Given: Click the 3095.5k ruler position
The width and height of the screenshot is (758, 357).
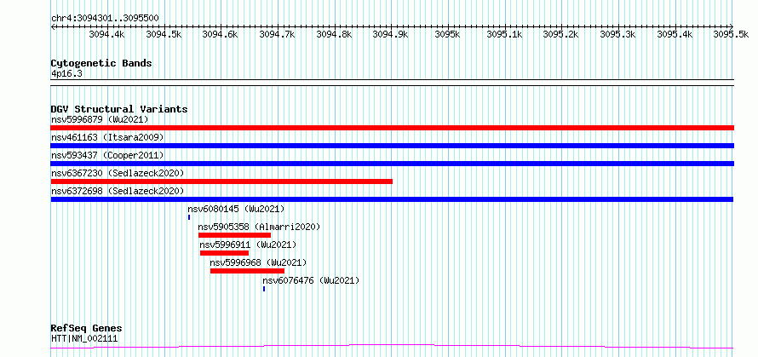Looking at the screenshot, I should (732, 34).
